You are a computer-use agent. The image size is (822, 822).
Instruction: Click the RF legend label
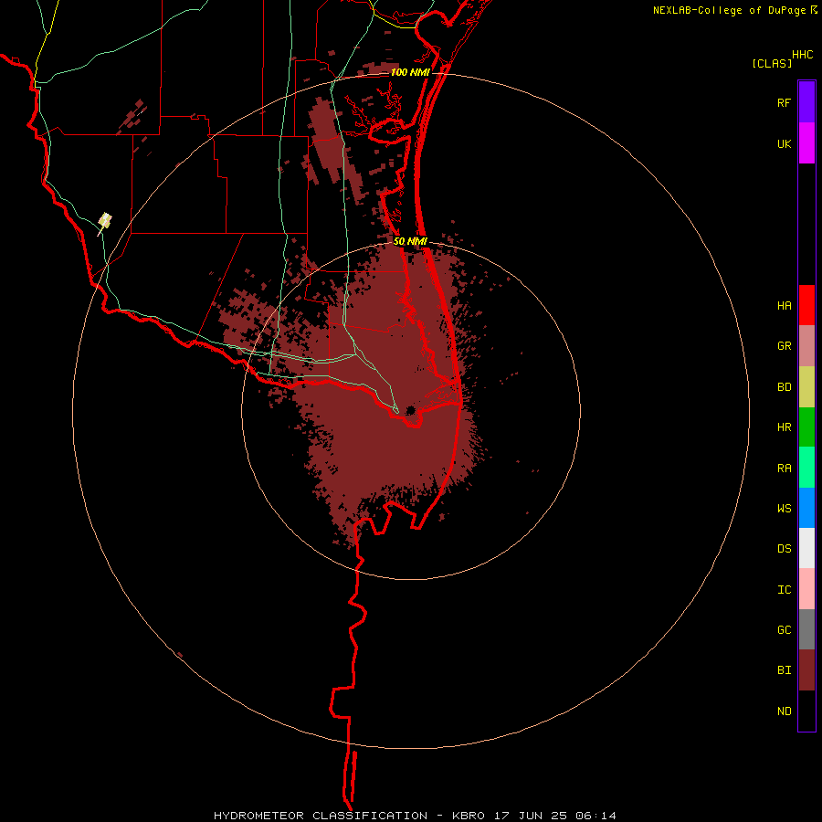(784, 102)
